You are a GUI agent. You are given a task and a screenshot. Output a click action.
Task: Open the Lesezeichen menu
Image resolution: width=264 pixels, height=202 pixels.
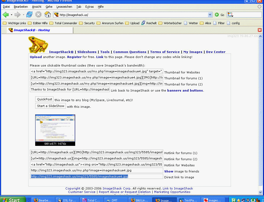click(x=64, y=7)
